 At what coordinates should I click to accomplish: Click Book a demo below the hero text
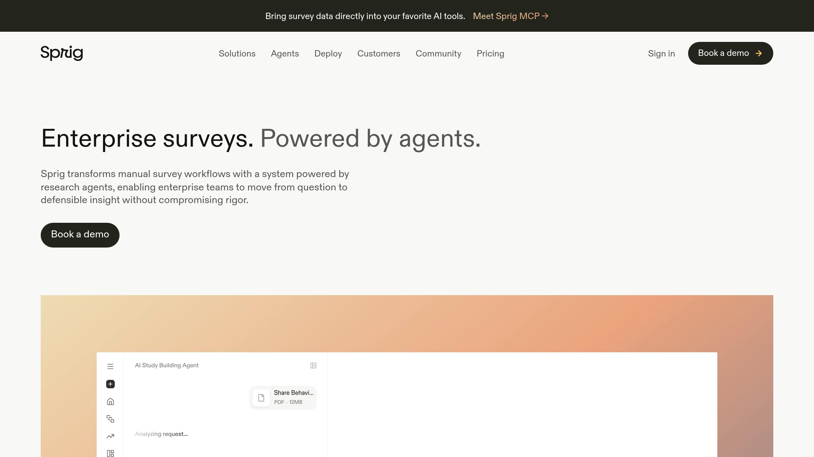click(x=80, y=235)
